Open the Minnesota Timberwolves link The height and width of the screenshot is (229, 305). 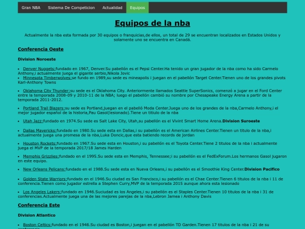pos(47,78)
